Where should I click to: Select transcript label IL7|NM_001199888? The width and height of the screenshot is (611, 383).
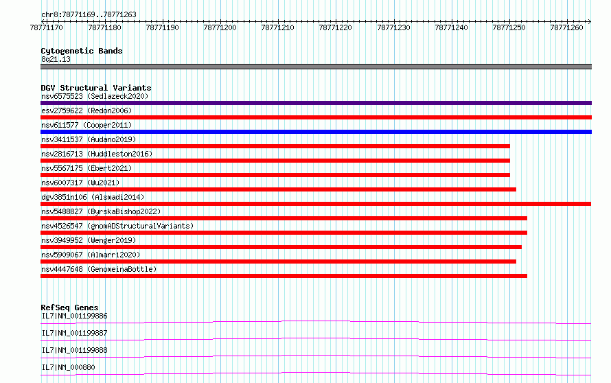point(74,350)
